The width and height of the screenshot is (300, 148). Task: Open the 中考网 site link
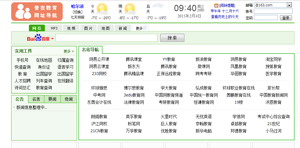[99, 95]
